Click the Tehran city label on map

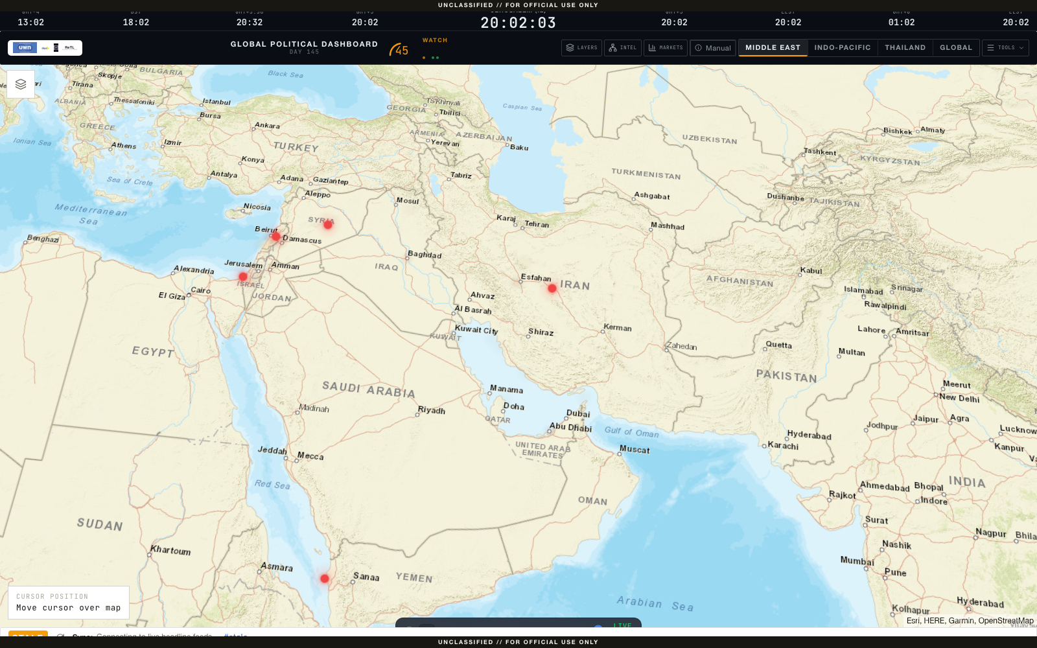pos(537,225)
